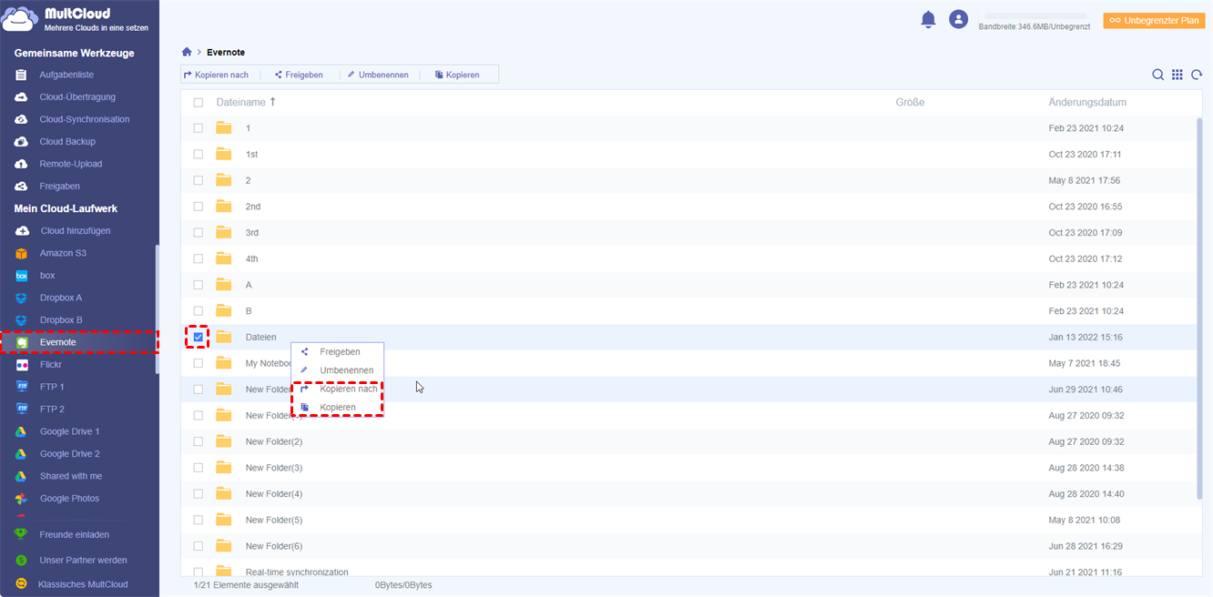1213x597 pixels.
Task: Select FTP 2 drive
Action: point(52,409)
